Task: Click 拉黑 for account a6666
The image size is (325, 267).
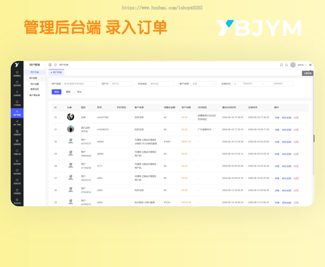Action: pyautogui.click(x=296, y=154)
